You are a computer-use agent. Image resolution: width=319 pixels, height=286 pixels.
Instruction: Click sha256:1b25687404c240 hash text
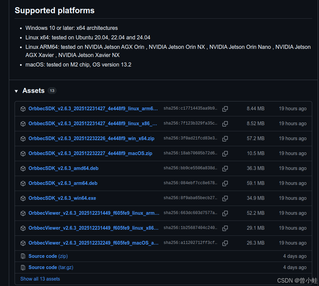(191, 228)
